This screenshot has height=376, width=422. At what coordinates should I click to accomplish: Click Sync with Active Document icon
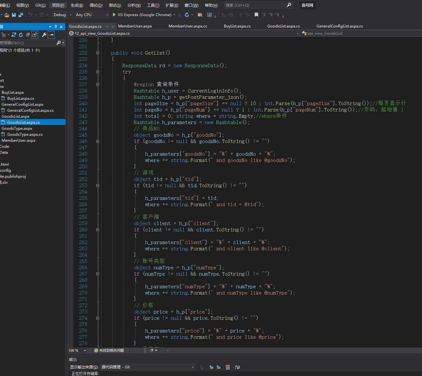pyautogui.click(x=14, y=35)
